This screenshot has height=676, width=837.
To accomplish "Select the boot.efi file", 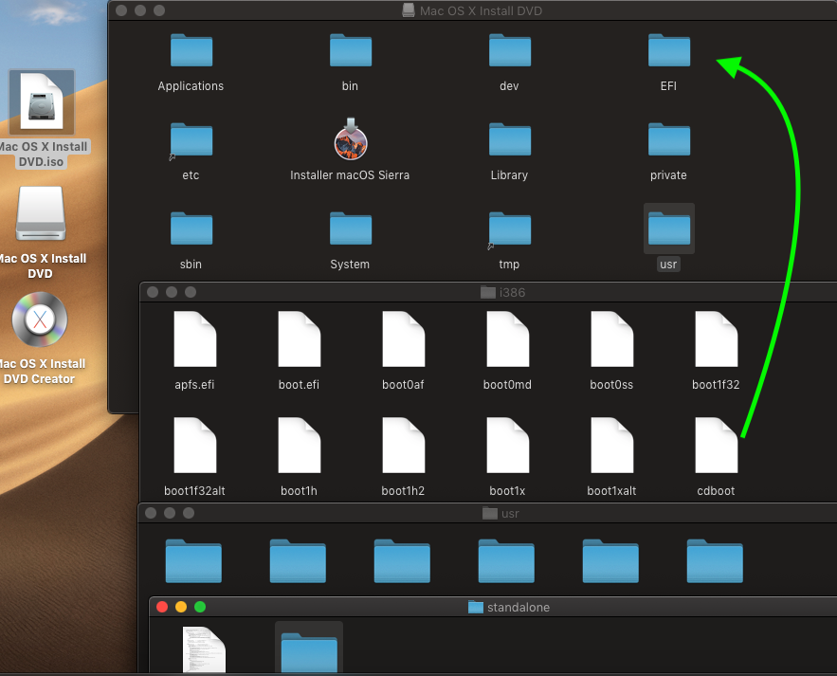I will [299, 339].
